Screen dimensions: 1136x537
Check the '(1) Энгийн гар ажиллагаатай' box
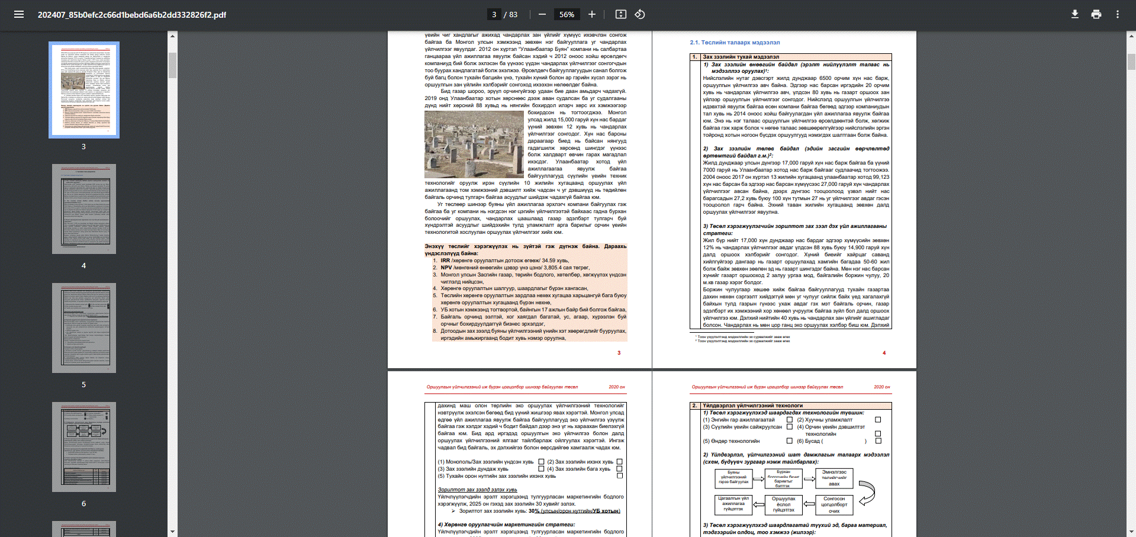tap(790, 420)
